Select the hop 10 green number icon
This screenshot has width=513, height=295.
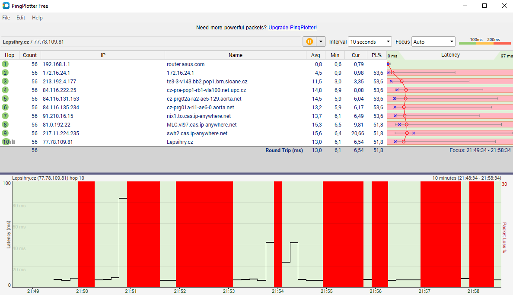tap(5, 142)
